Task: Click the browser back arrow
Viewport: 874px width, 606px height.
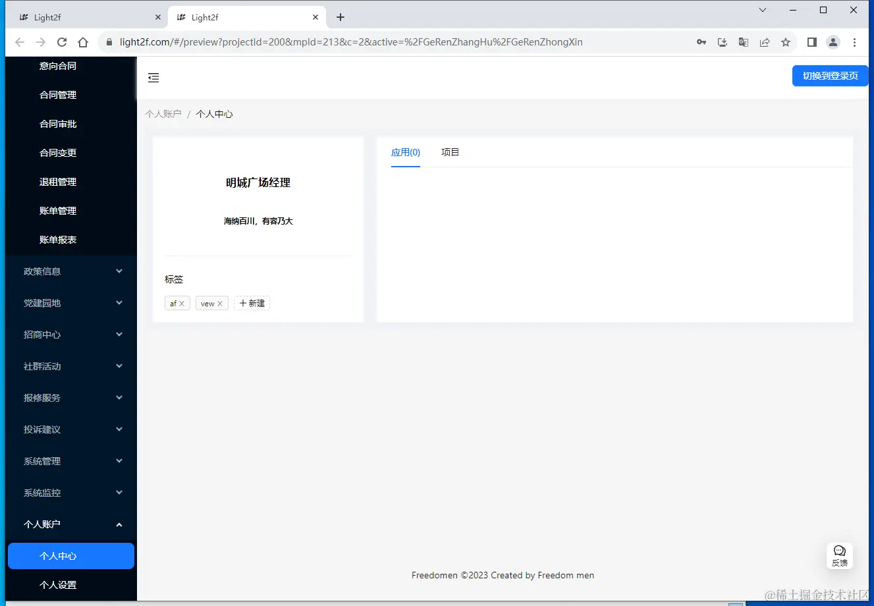Action: (20, 42)
